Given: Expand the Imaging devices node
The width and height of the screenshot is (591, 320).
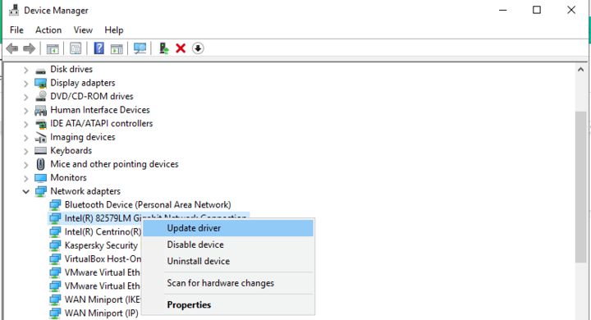Looking at the screenshot, I should tap(25, 138).
